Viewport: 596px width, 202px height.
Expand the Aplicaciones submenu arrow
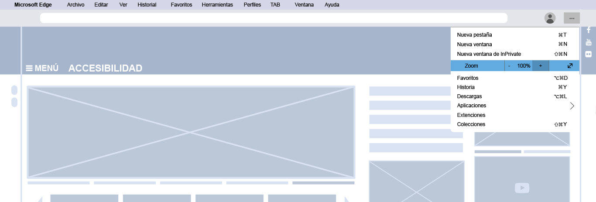pyautogui.click(x=572, y=106)
